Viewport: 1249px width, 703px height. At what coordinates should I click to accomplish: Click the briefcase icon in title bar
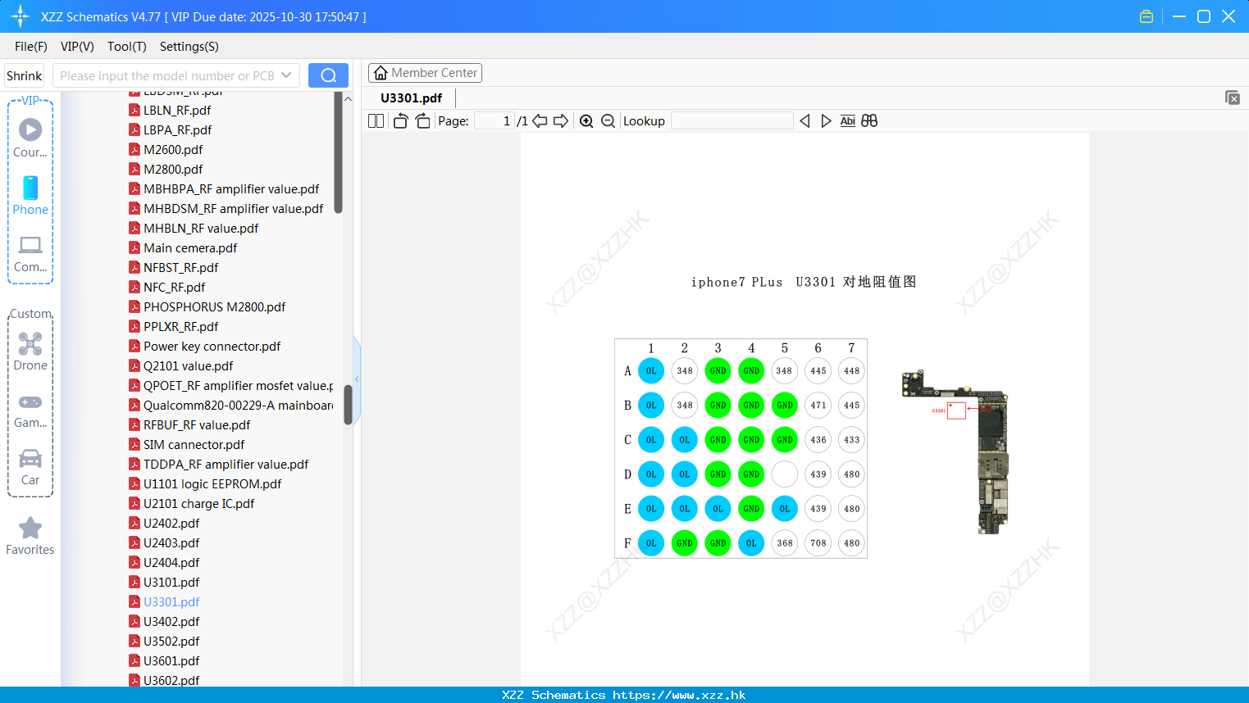[x=1146, y=16]
